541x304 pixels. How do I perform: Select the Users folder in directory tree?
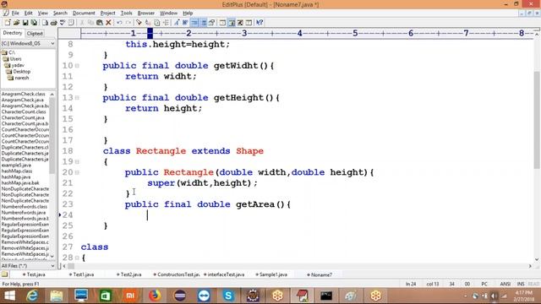[15, 59]
